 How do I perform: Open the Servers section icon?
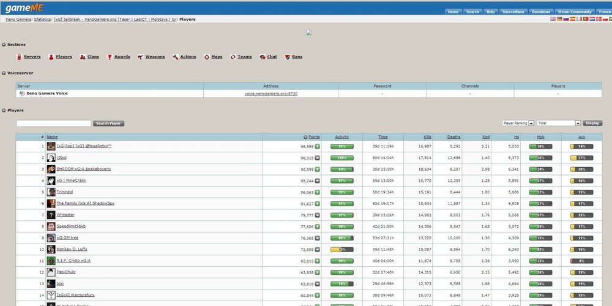coord(19,57)
